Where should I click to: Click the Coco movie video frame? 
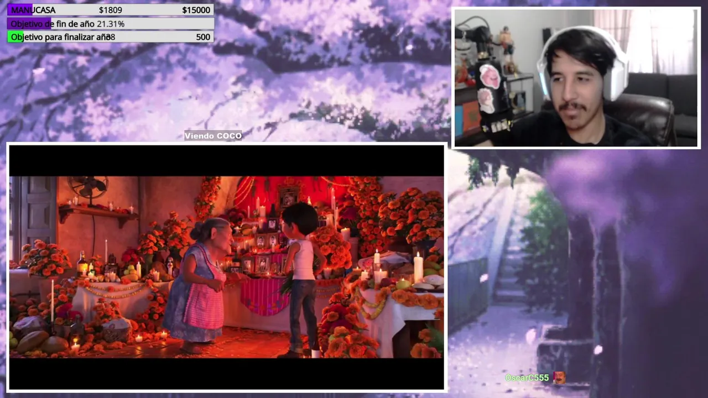227,267
